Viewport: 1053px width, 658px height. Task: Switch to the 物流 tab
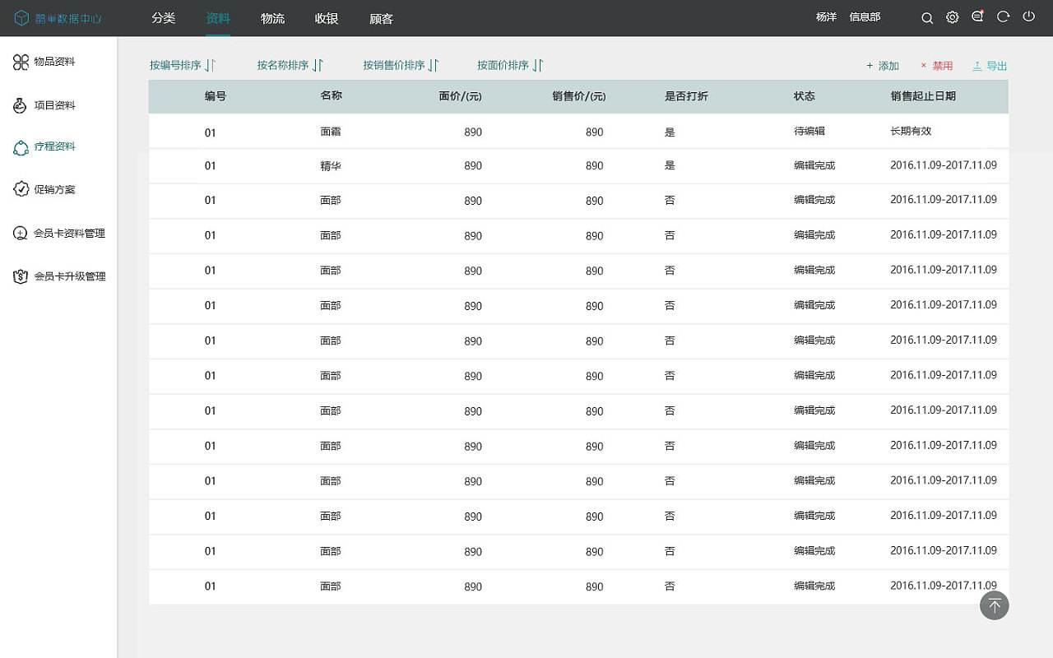(272, 18)
